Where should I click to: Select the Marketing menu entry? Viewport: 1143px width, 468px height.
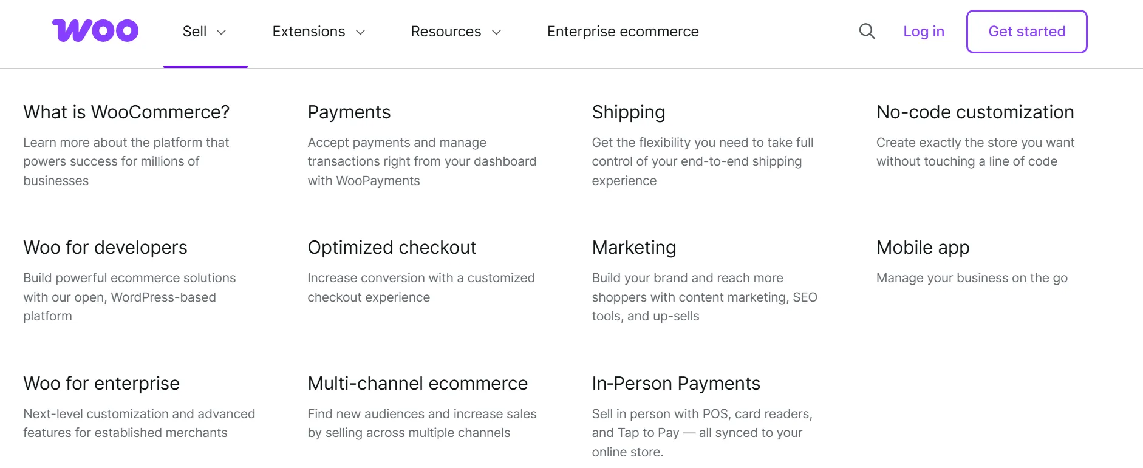(633, 248)
